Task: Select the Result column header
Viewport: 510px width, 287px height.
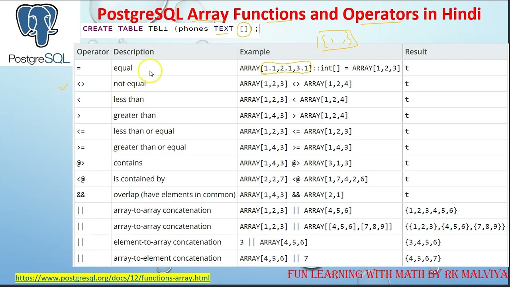Action: [416, 52]
